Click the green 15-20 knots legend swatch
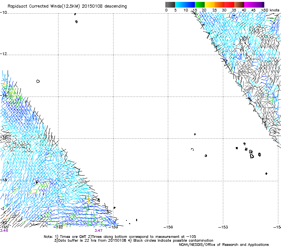This screenshot has height=247, width=281. coord(200,5)
